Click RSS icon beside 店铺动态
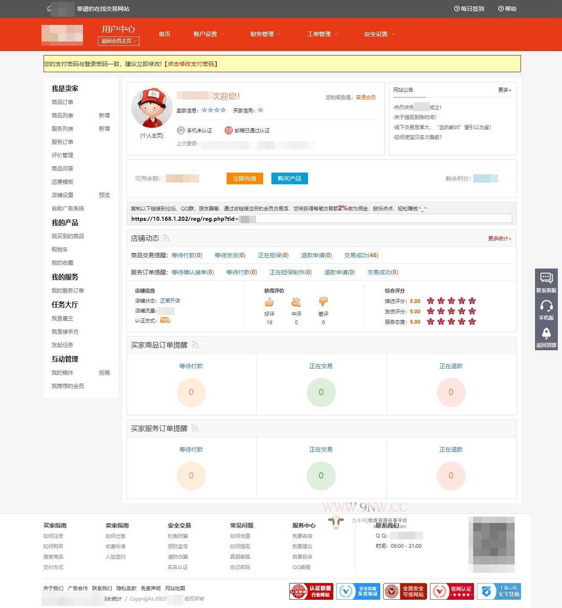 [166, 238]
